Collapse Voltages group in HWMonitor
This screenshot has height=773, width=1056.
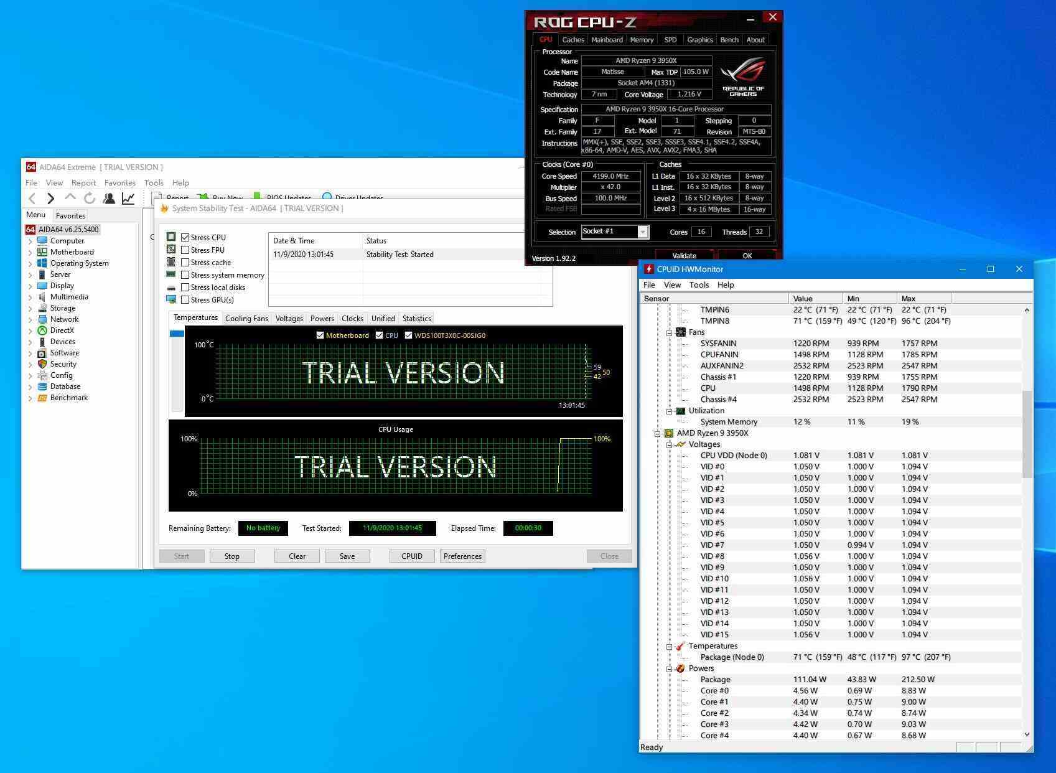pos(669,444)
